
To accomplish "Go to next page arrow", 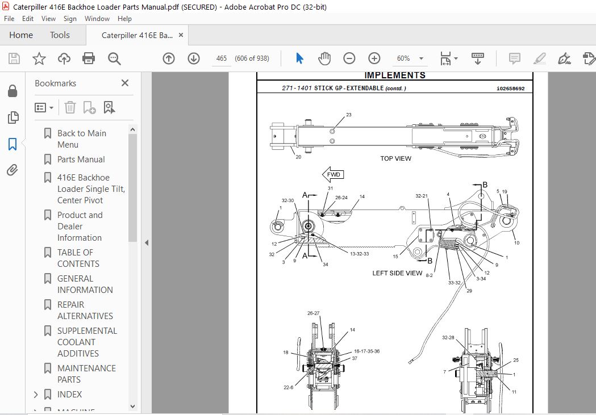I will 194,58.
